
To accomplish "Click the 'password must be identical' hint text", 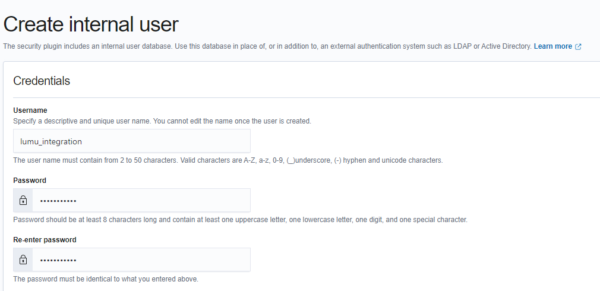I will pos(106,279).
